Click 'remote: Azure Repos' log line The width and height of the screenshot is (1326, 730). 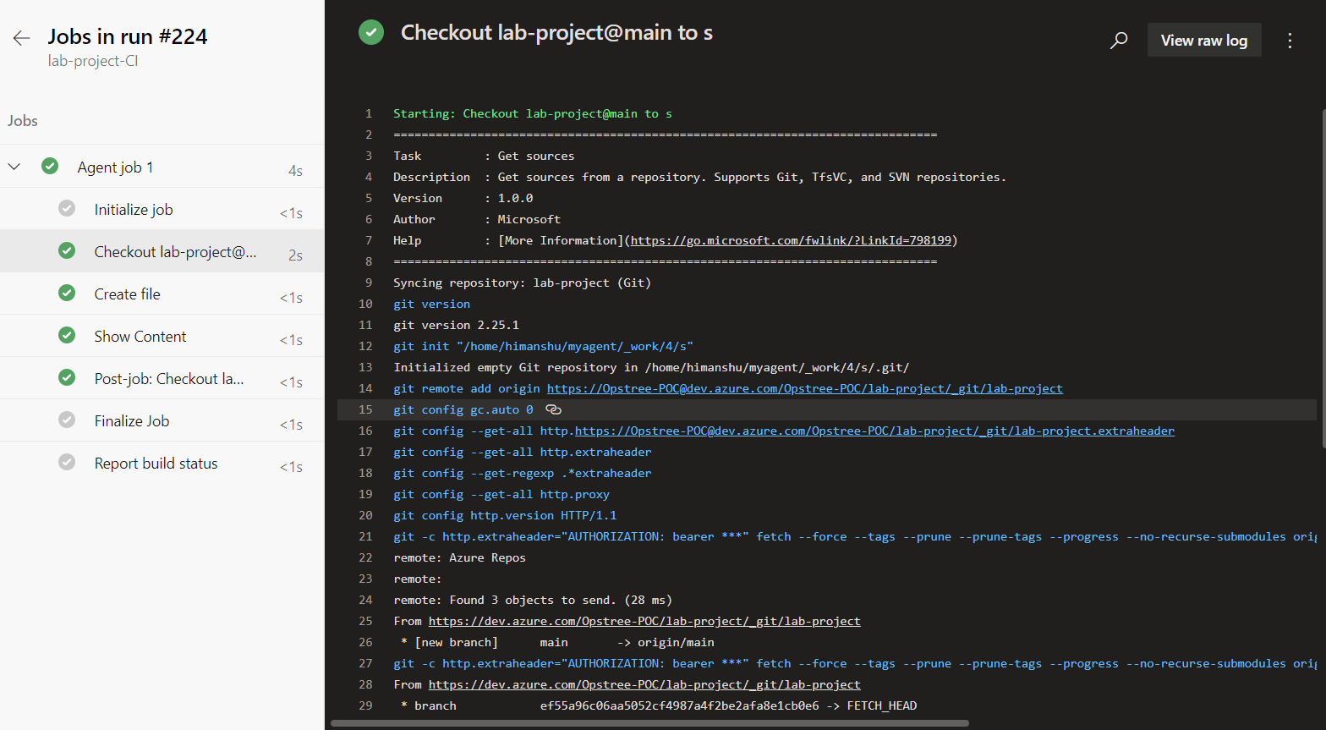coord(459,557)
